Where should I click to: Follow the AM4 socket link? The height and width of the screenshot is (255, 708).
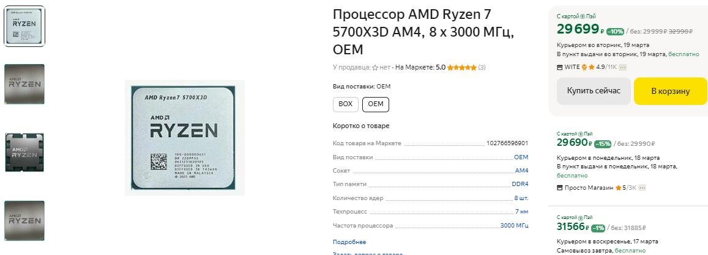click(521, 170)
